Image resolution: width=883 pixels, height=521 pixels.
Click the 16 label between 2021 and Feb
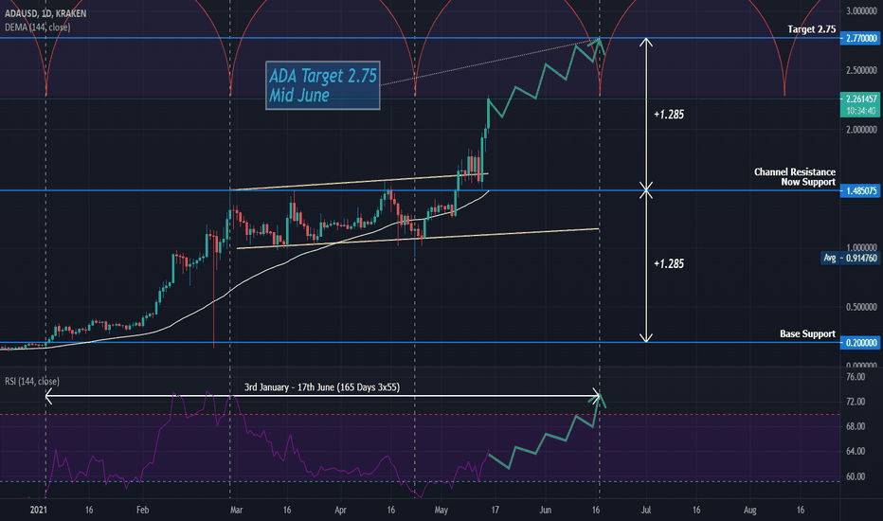pyautogui.click(x=89, y=511)
